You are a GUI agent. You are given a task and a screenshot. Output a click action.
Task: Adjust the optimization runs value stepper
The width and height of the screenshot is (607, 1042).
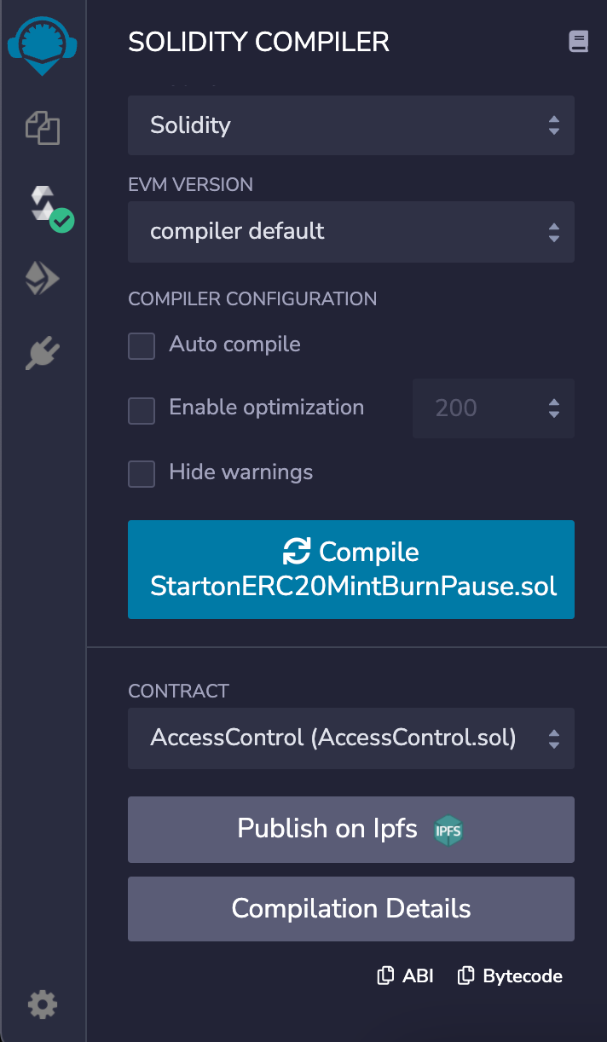click(555, 408)
